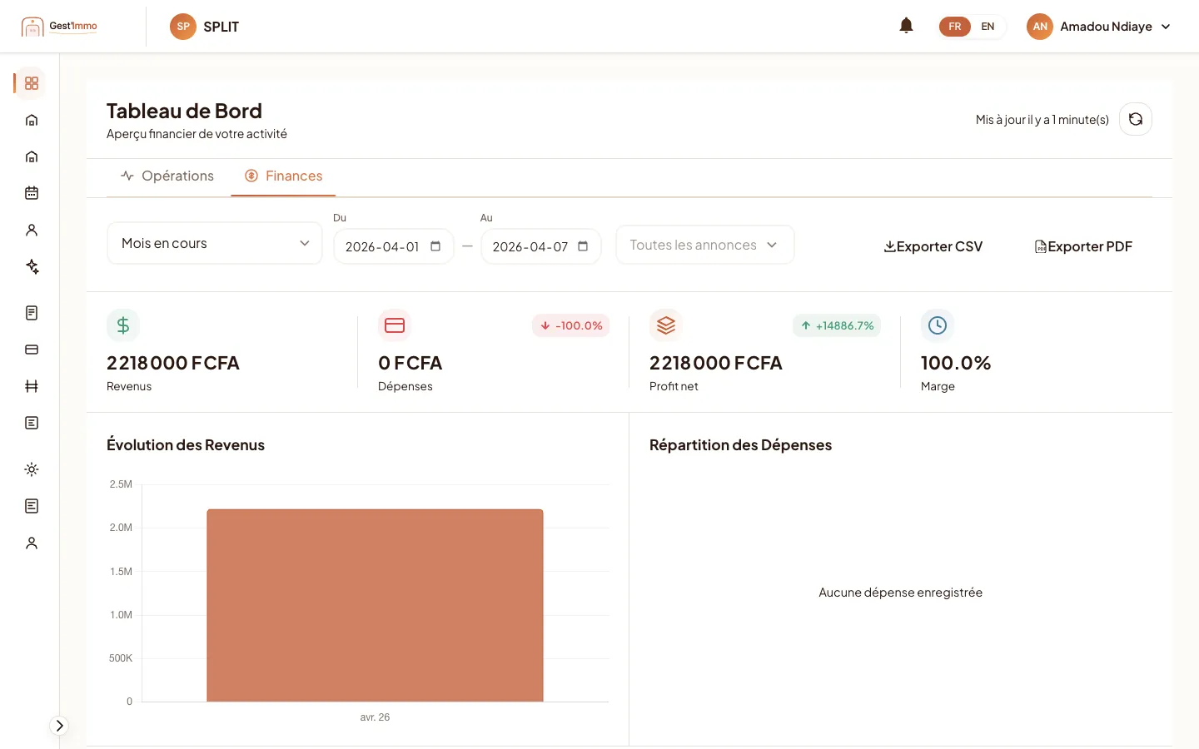1199x749 pixels.
Task: Click the green dollar Revenus icon
Action: [x=123, y=325]
